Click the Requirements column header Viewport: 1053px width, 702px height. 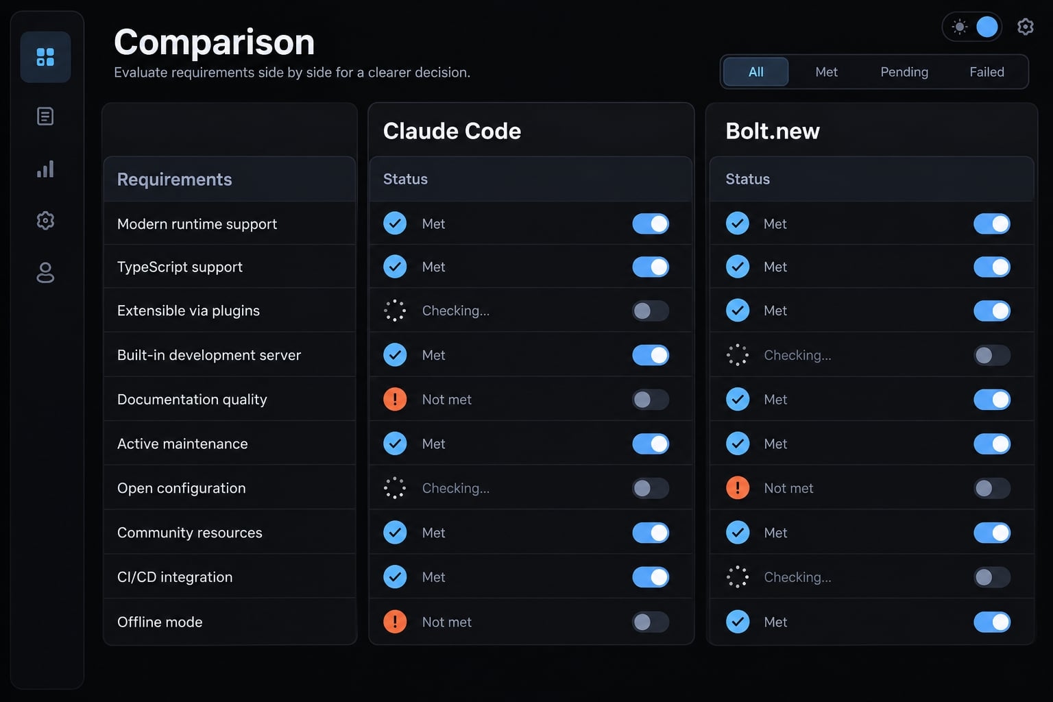(x=175, y=180)
